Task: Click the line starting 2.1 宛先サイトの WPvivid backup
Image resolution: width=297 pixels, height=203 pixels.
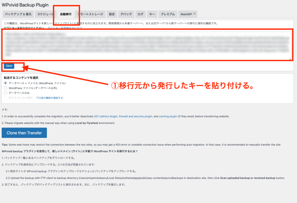Action: [x=71, y=171]
